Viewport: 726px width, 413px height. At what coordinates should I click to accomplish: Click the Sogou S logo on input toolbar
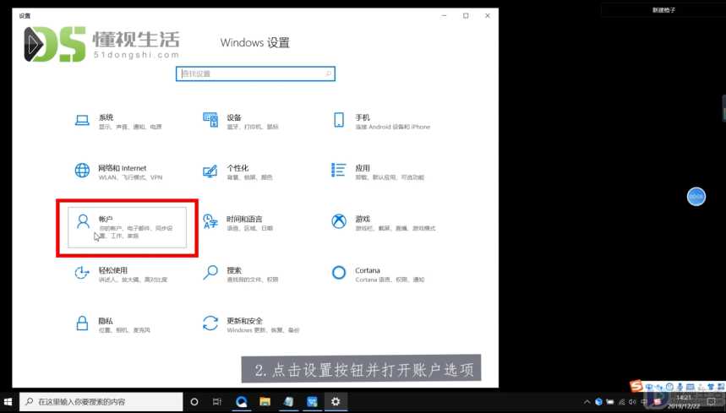(636, 387)
